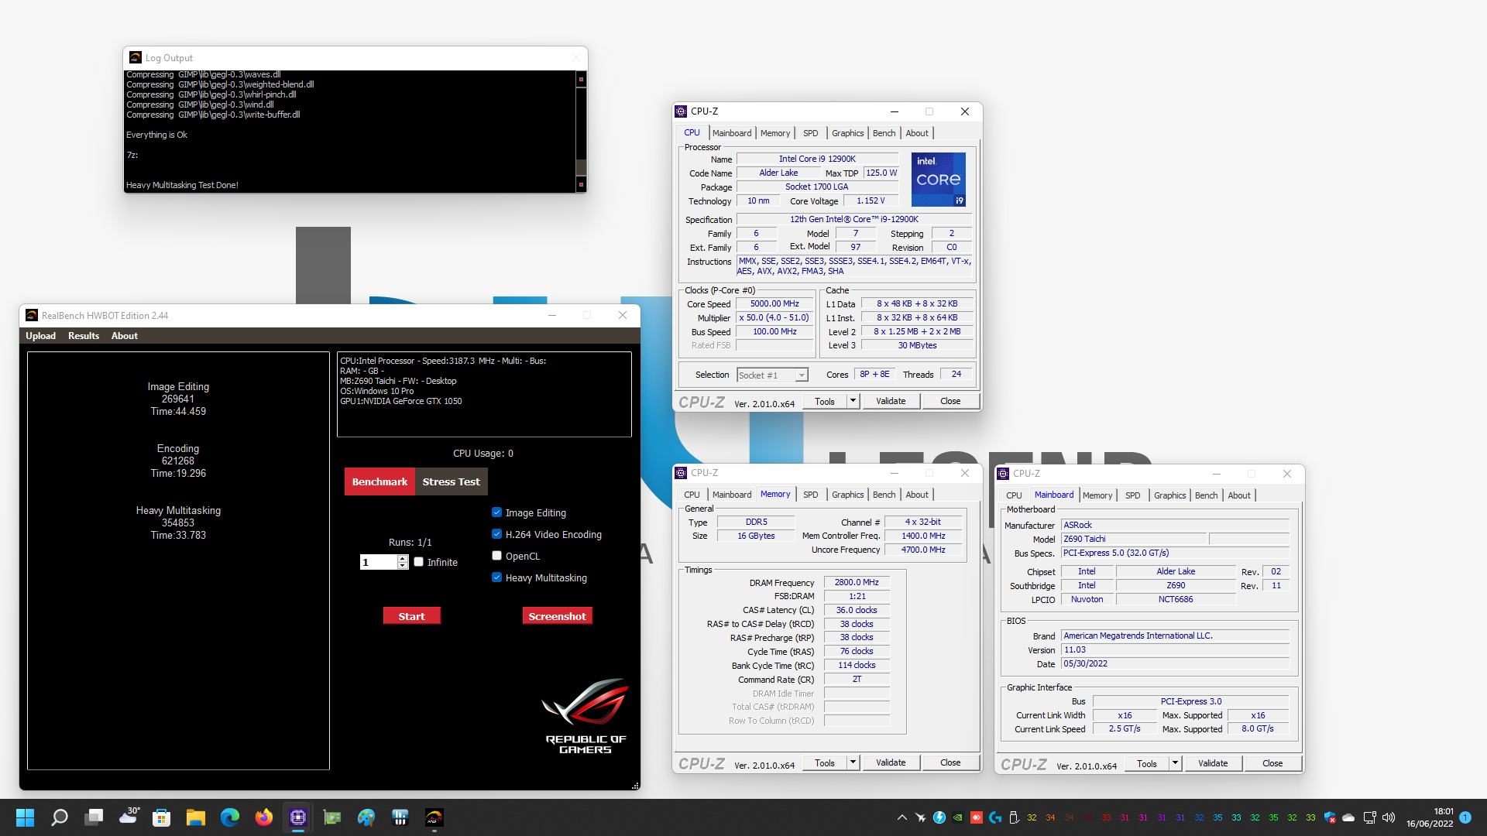The width and height of the screenshot is (1487, 836).
Task: Click the Runs count stepper arrows
Action: click(403, 563)
